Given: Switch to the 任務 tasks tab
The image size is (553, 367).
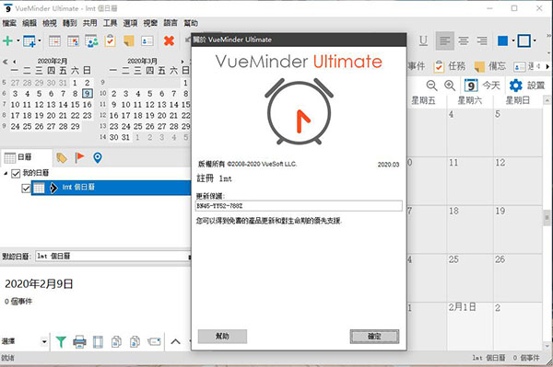Looking at the screenshot, I should pos(450,66).
